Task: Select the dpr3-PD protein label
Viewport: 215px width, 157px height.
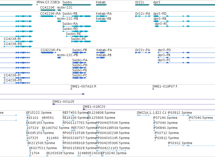Action: tap(164, 50)
